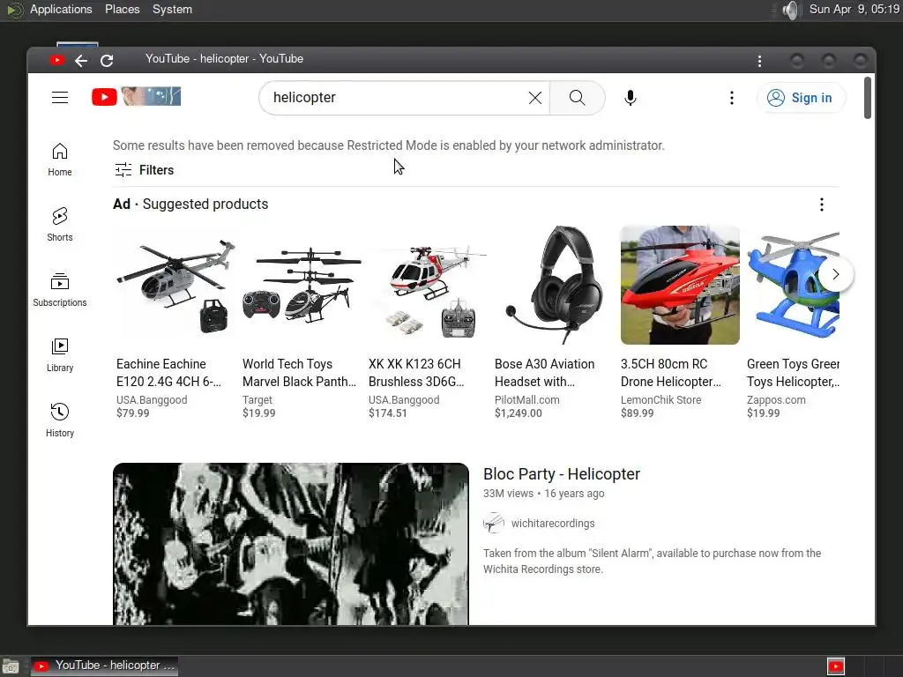The image size is (903, 677).
Task: Open the Places menu
Action: coord(122,9)
